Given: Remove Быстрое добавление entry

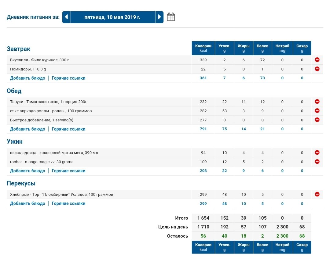Looking at the screenshot, I should point(317,120).
